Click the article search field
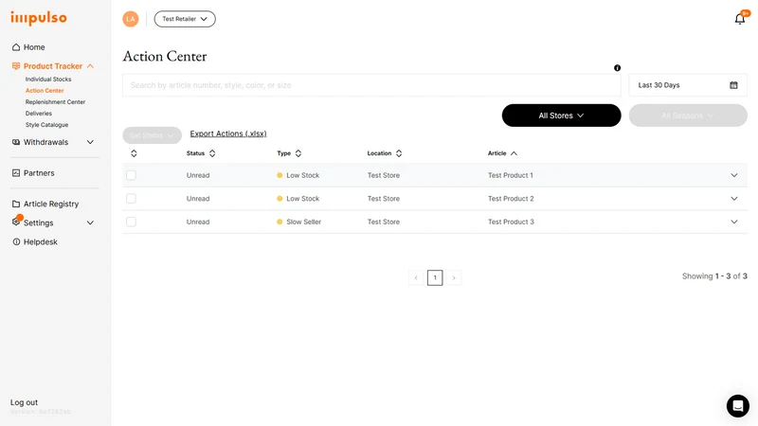The height and width of the screenshot is (426, 758). (371, 85)
